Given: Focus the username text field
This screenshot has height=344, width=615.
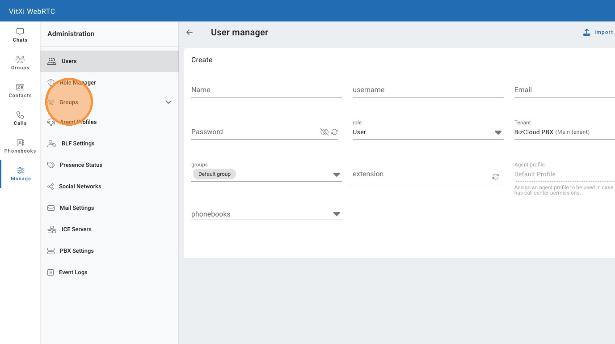Looking at the screenshot, I should tap(428, 90).
